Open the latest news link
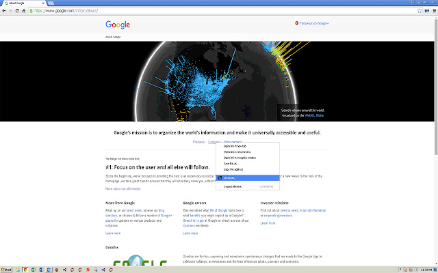This screenshot has height=273, width=438. pyautogui.click(x=134, y=210)
